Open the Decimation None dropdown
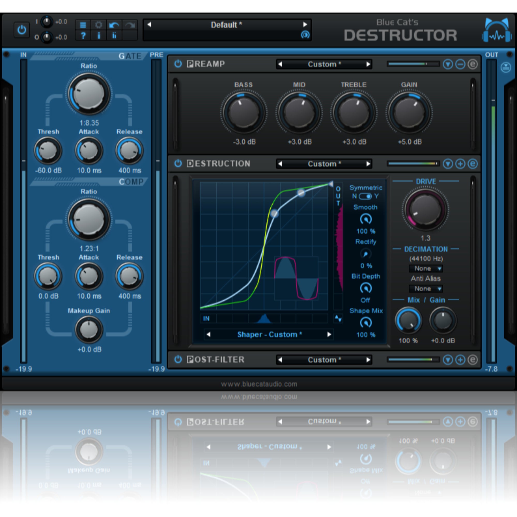The image size is (517, 517). (426, 268)
